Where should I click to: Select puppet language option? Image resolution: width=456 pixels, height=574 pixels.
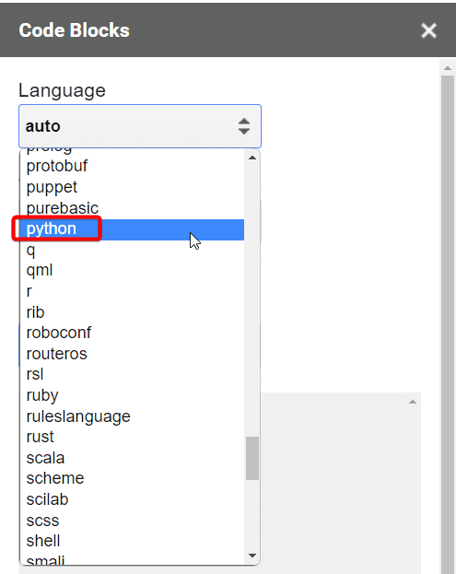[x=132, y=187]
